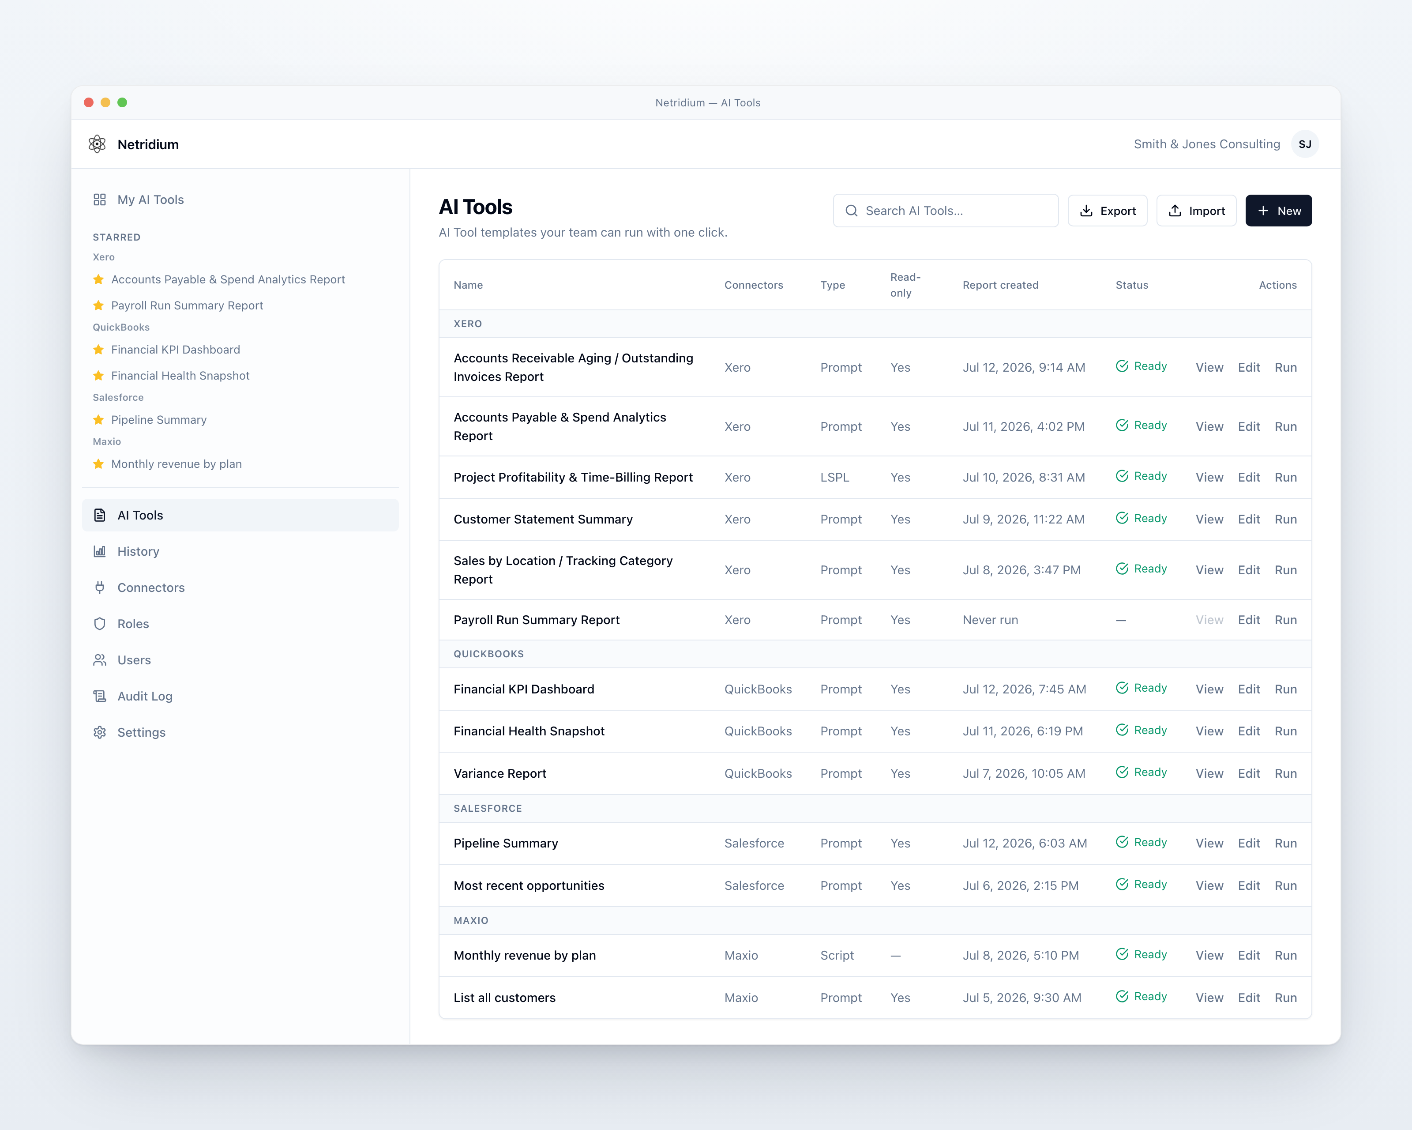Click the AI Tools document icon in sidebar

tap(100, 516)
